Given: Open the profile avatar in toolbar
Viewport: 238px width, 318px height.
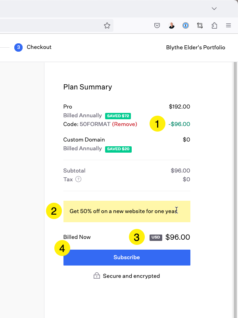Looking at the screenshot, I should click(171, 25).
